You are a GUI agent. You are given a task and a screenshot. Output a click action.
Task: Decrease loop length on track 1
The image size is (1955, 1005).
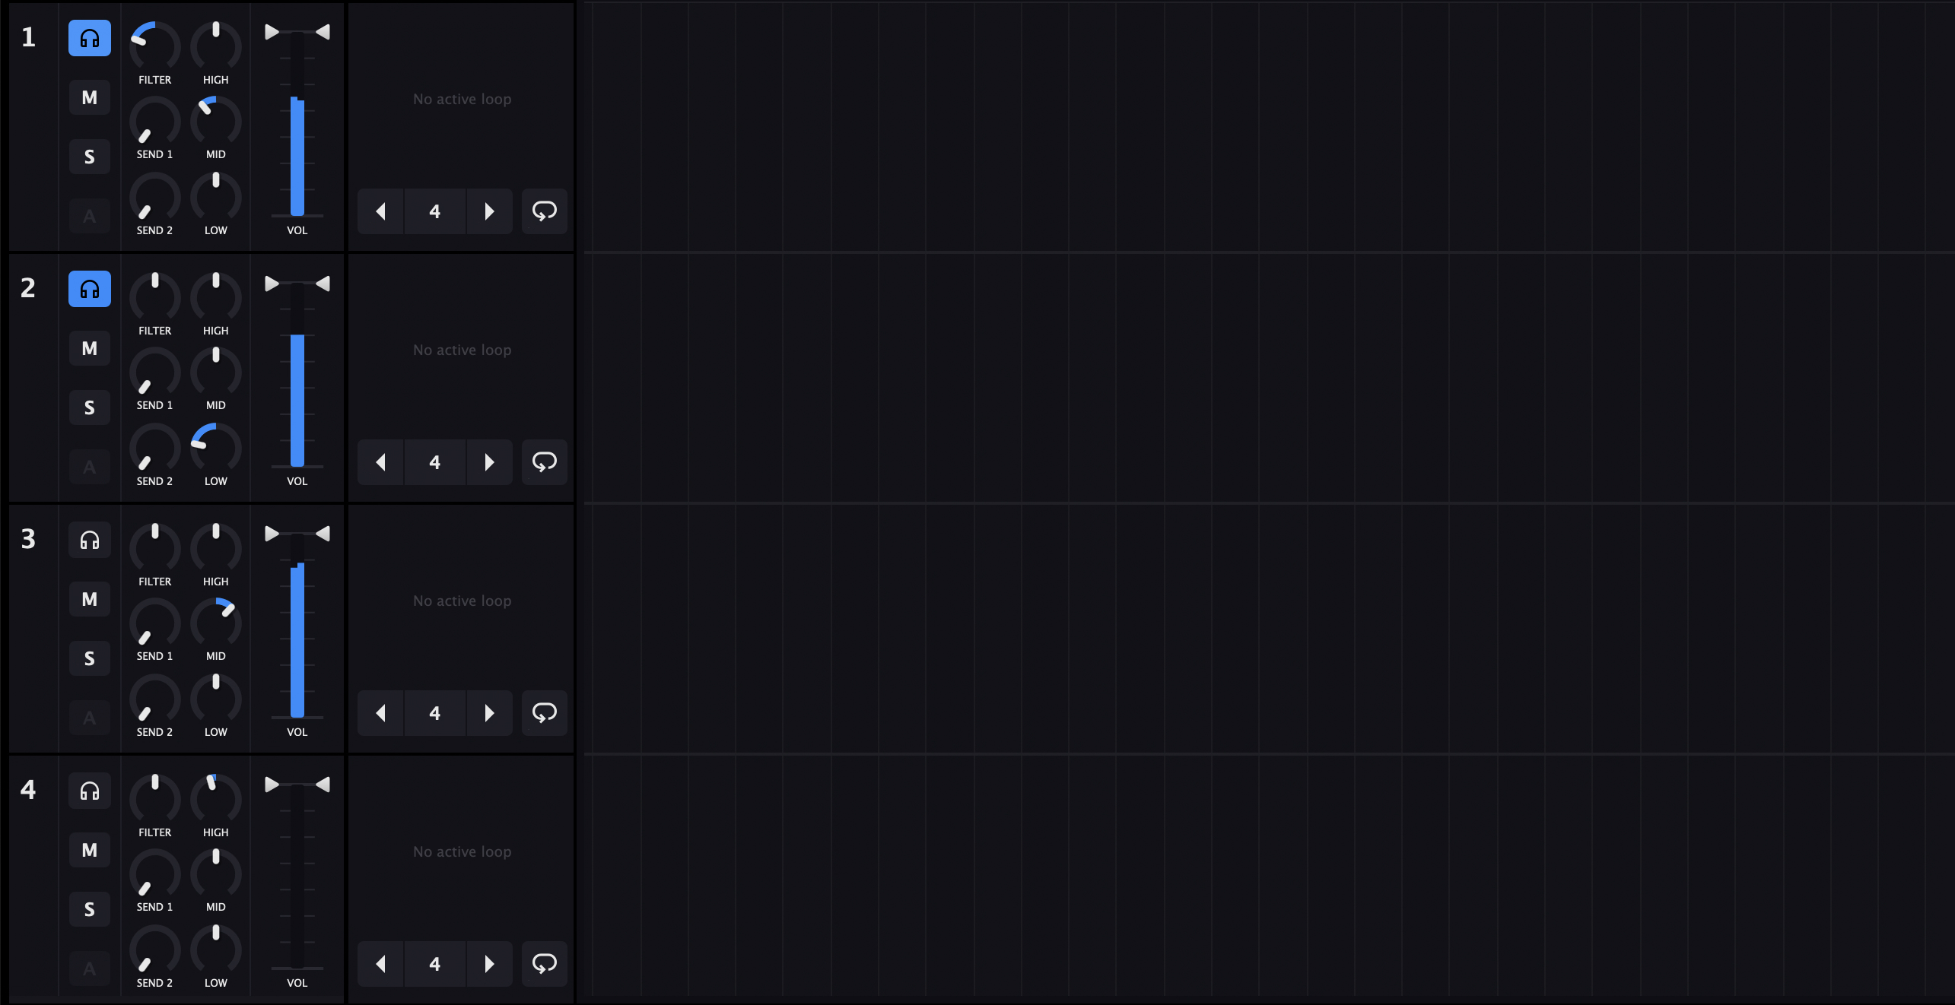[380, 211]
